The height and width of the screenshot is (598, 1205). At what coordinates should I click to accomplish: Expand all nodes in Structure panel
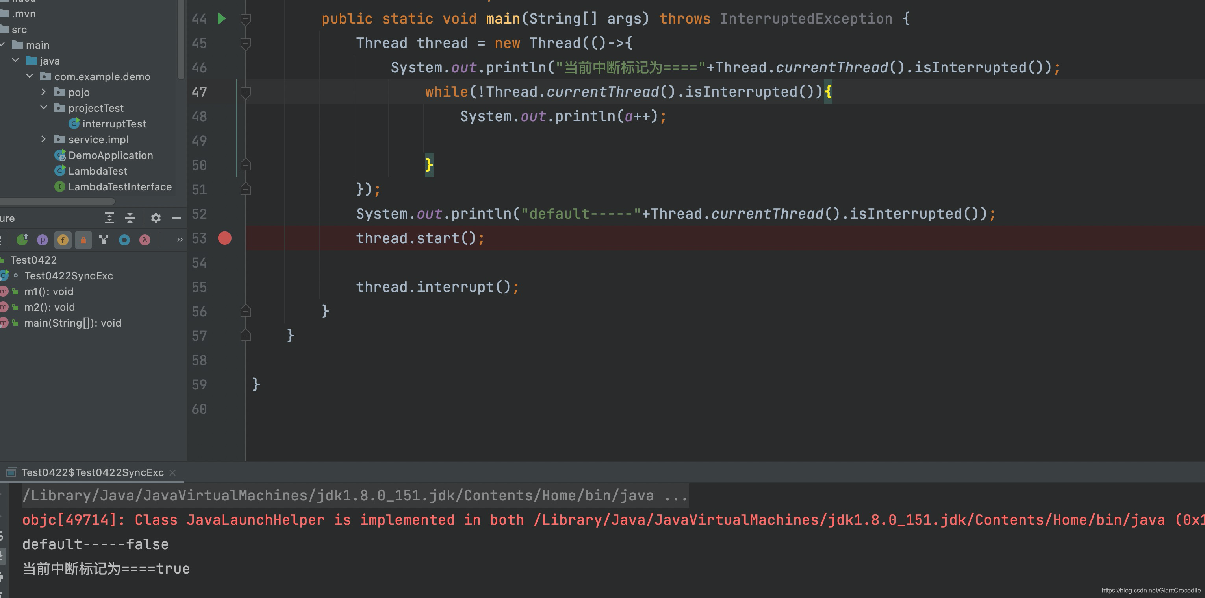(109, 218)
